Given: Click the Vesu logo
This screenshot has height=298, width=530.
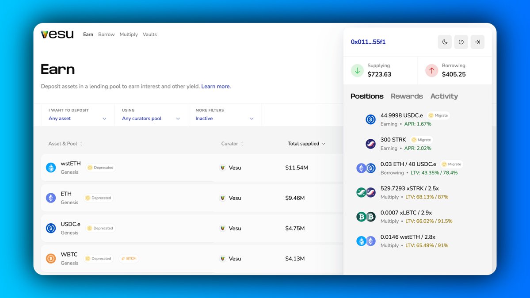Looking at the screenshot, I should click(x=57, y=34).
